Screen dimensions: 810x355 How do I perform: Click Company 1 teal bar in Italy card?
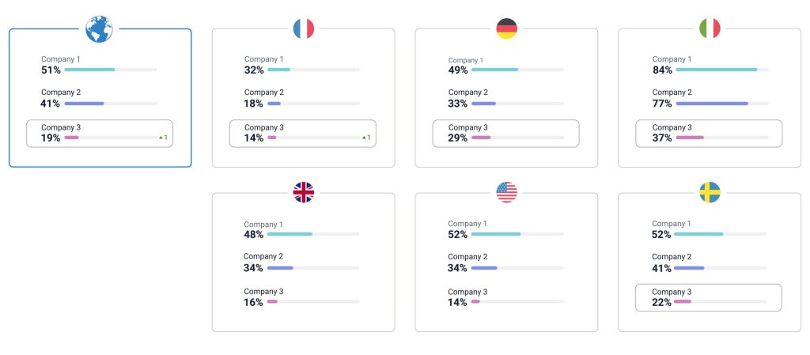pos(717,70)
